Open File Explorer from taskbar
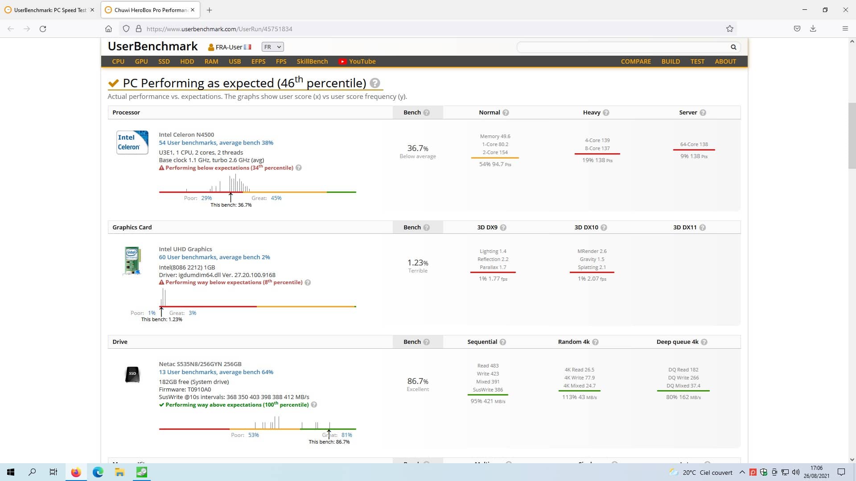This screenshot has height=481, width=856. click(119, 472)
